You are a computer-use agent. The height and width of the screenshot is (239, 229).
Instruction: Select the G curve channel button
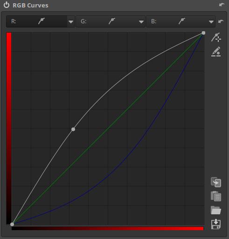tap(107, 21)
